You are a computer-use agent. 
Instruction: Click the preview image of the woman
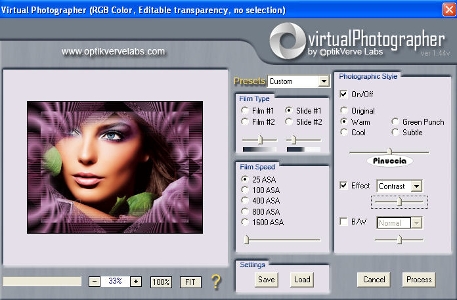[115, 167]
